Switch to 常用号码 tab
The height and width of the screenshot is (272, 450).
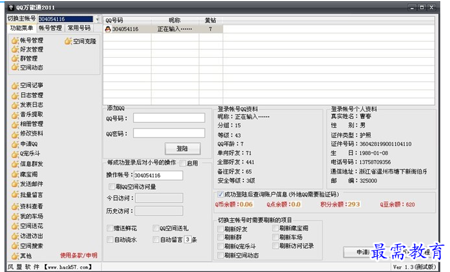pos(79,28)
